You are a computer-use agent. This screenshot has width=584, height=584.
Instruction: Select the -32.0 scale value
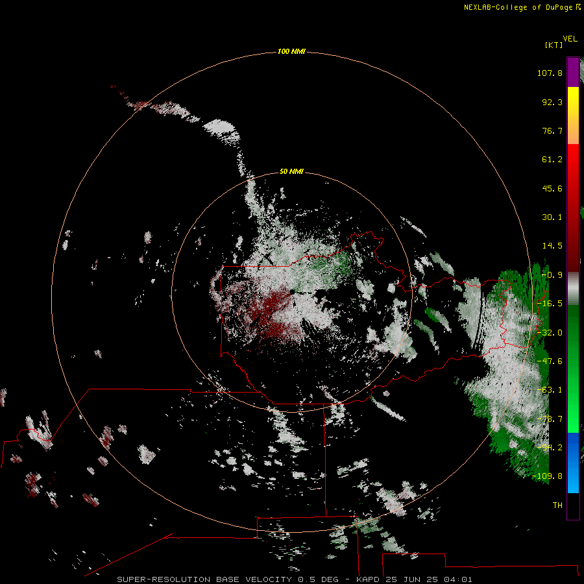tap(550, 333)
